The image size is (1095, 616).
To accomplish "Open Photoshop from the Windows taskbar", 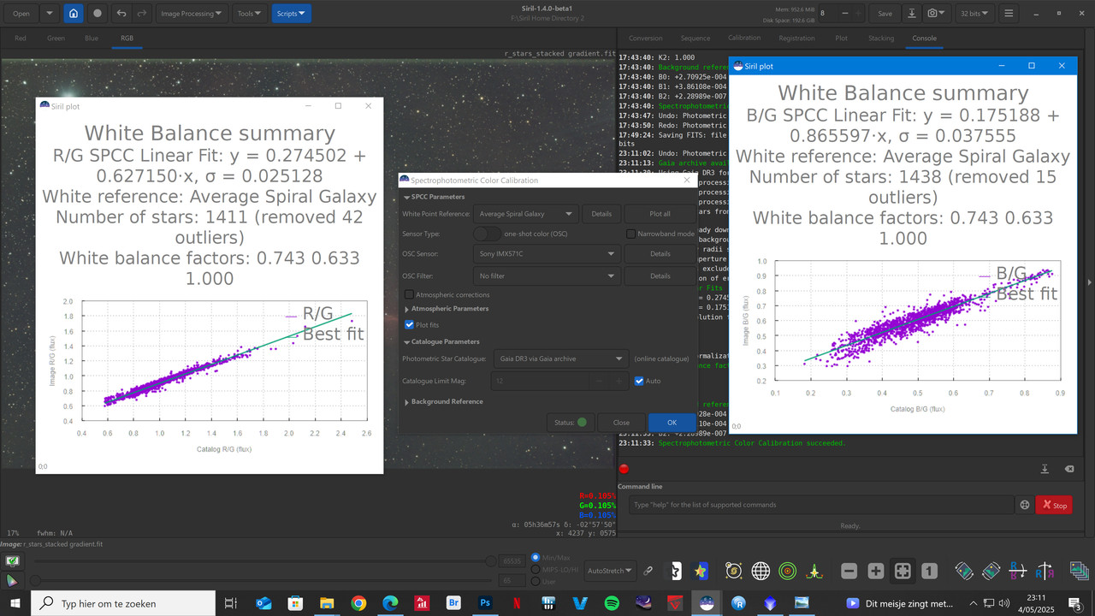I will point(485,603).
